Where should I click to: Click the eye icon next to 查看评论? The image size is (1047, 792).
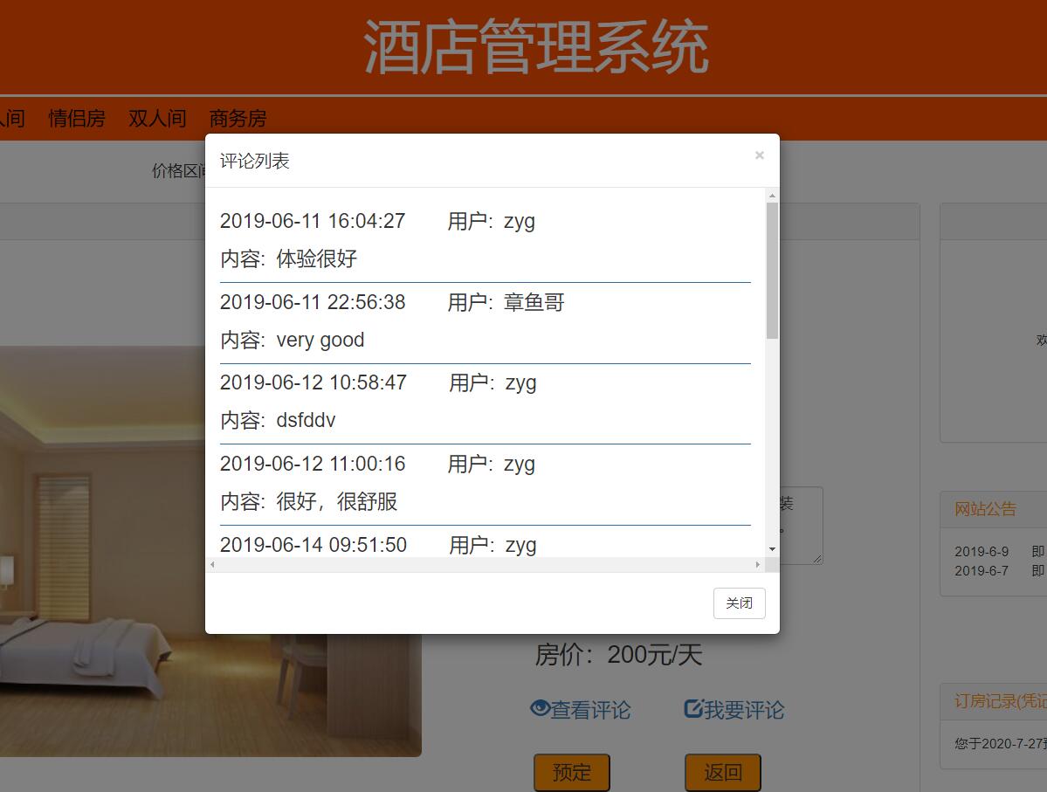tap(539, 709)
